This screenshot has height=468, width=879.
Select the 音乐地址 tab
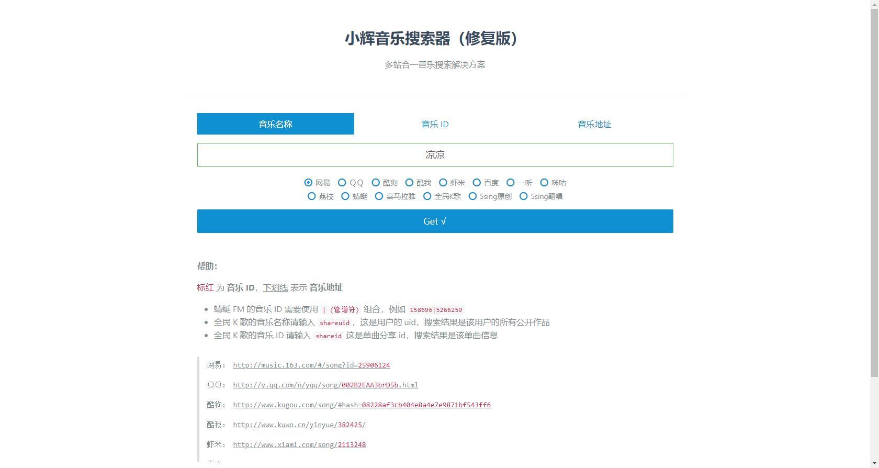(x=594, y=124)
